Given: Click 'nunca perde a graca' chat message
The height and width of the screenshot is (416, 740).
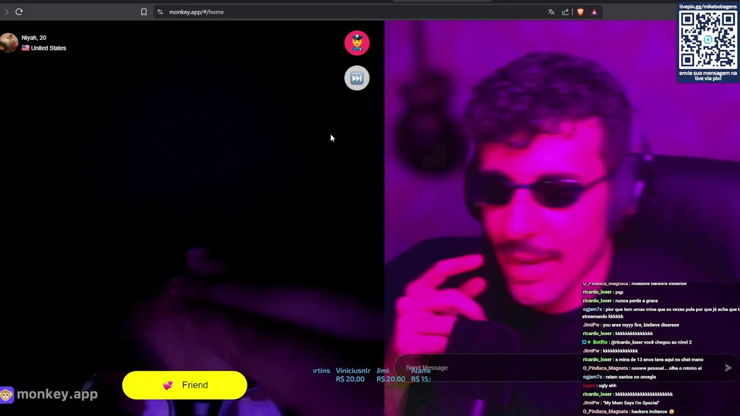Looking at the screenshot, I should coord(620,300).
